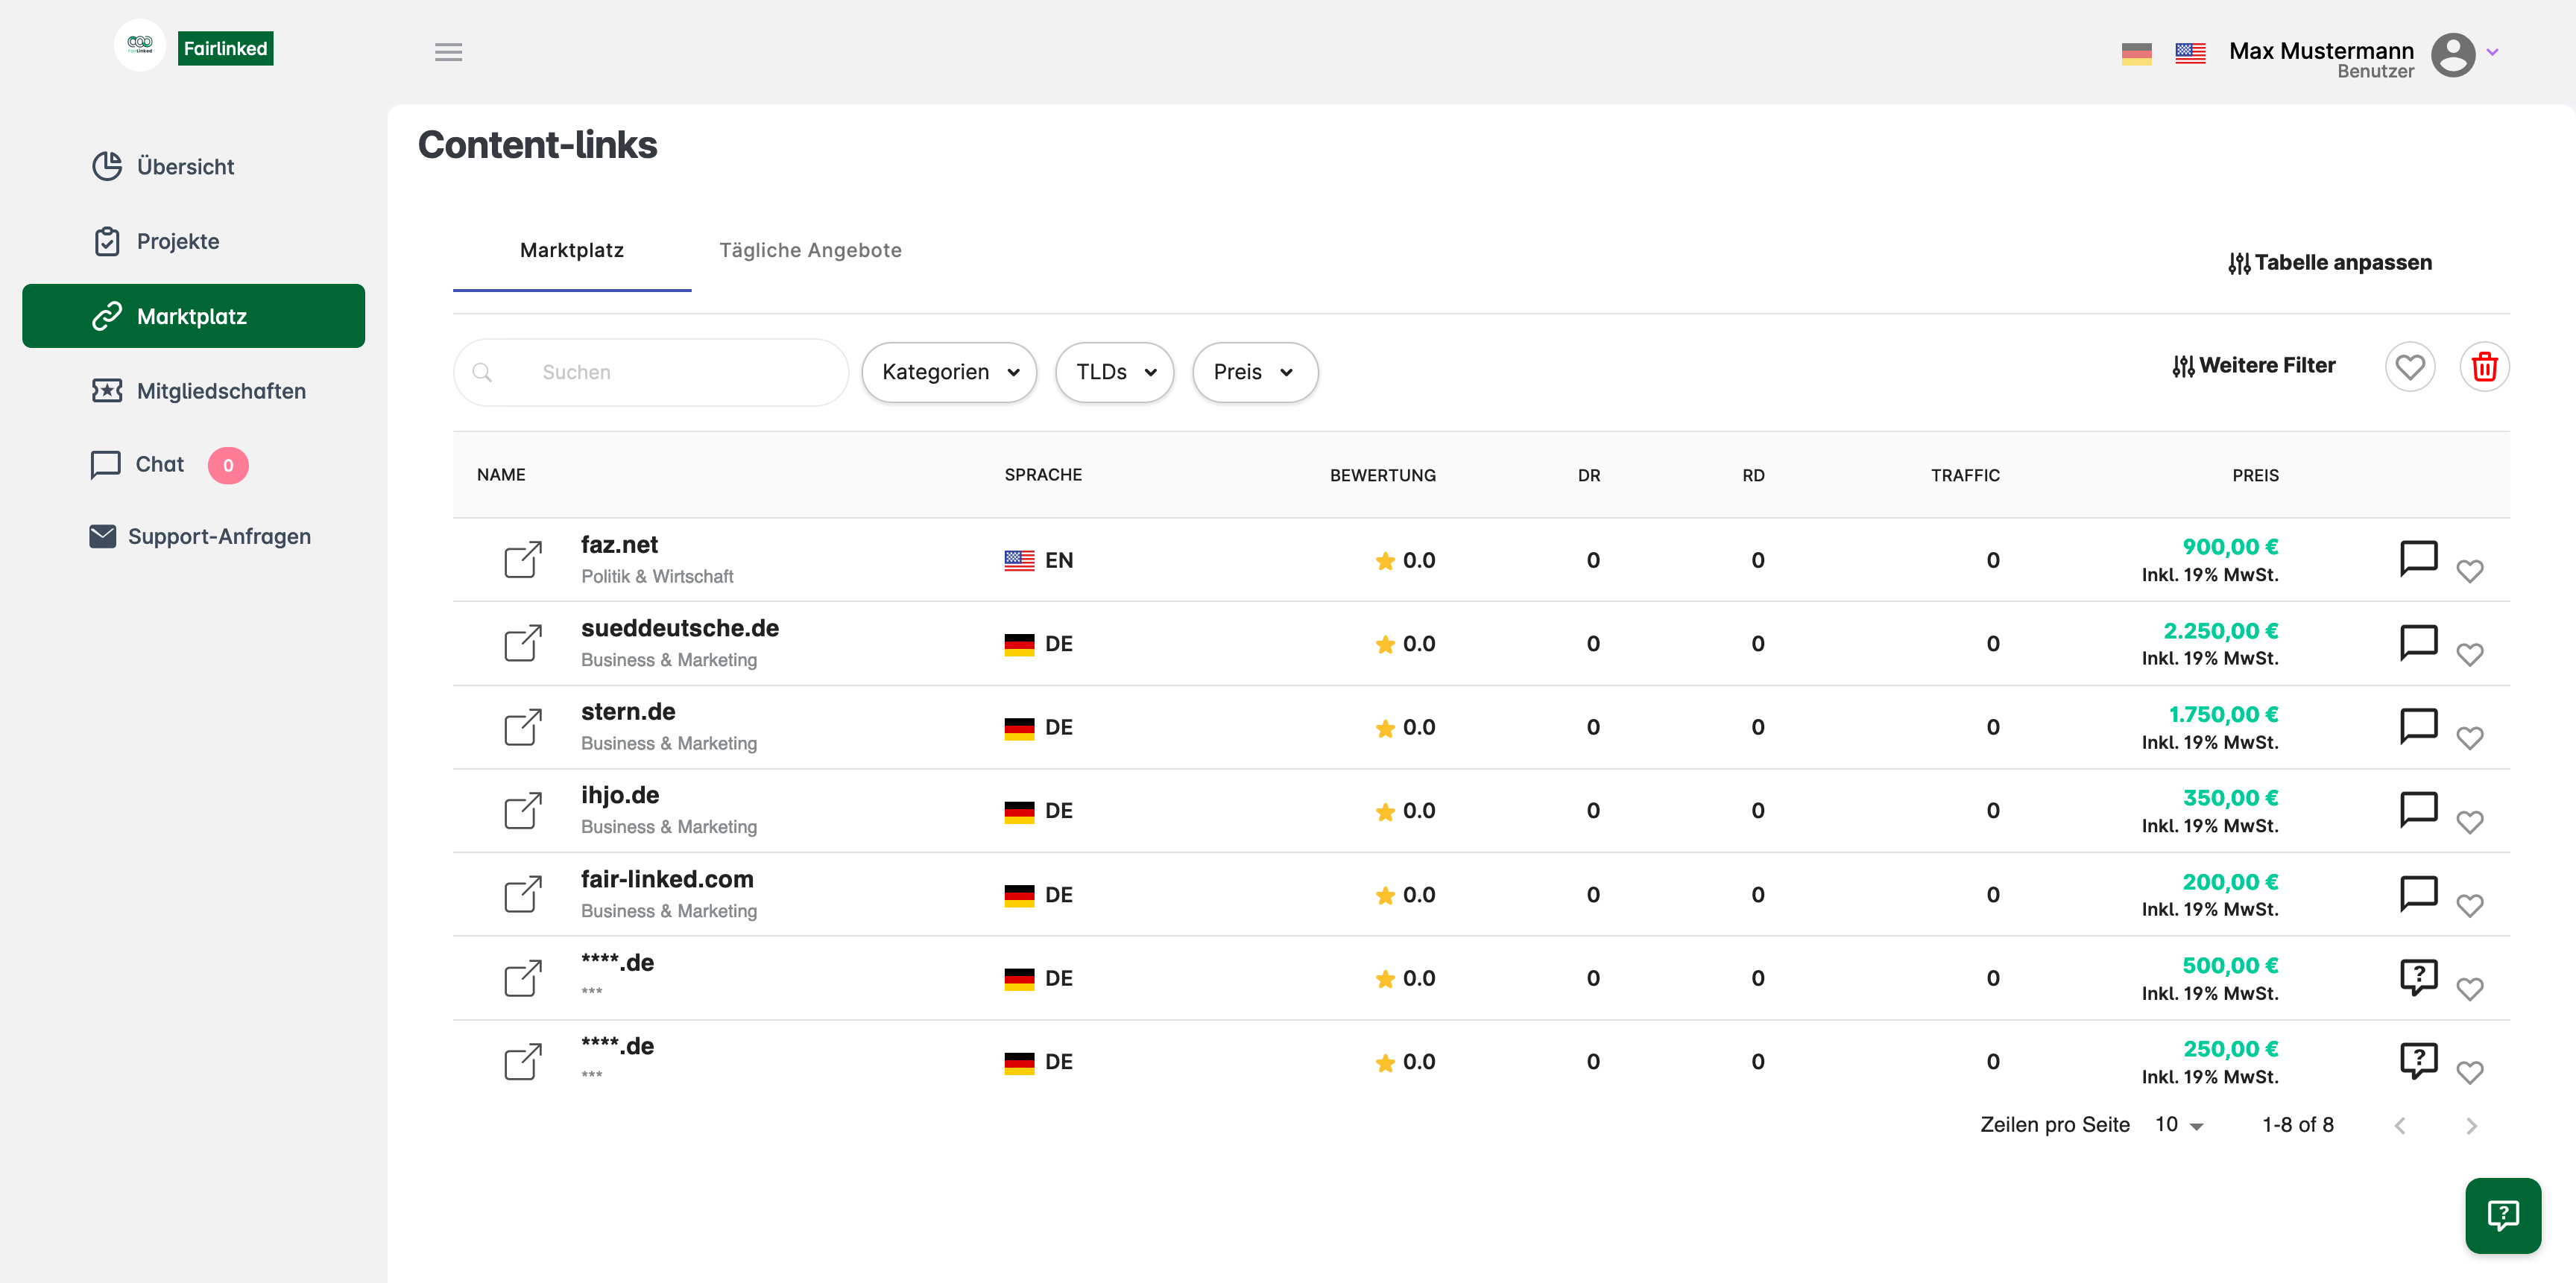Image resolution: width=2576 pixels, height=1283 pixels.
Task: Toggle favorites-only filter heart button
Action: (x=2409, y=367)
